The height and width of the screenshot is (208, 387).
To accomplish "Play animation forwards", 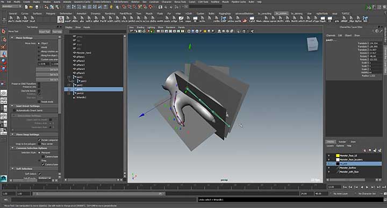I will tap(367, 187).
